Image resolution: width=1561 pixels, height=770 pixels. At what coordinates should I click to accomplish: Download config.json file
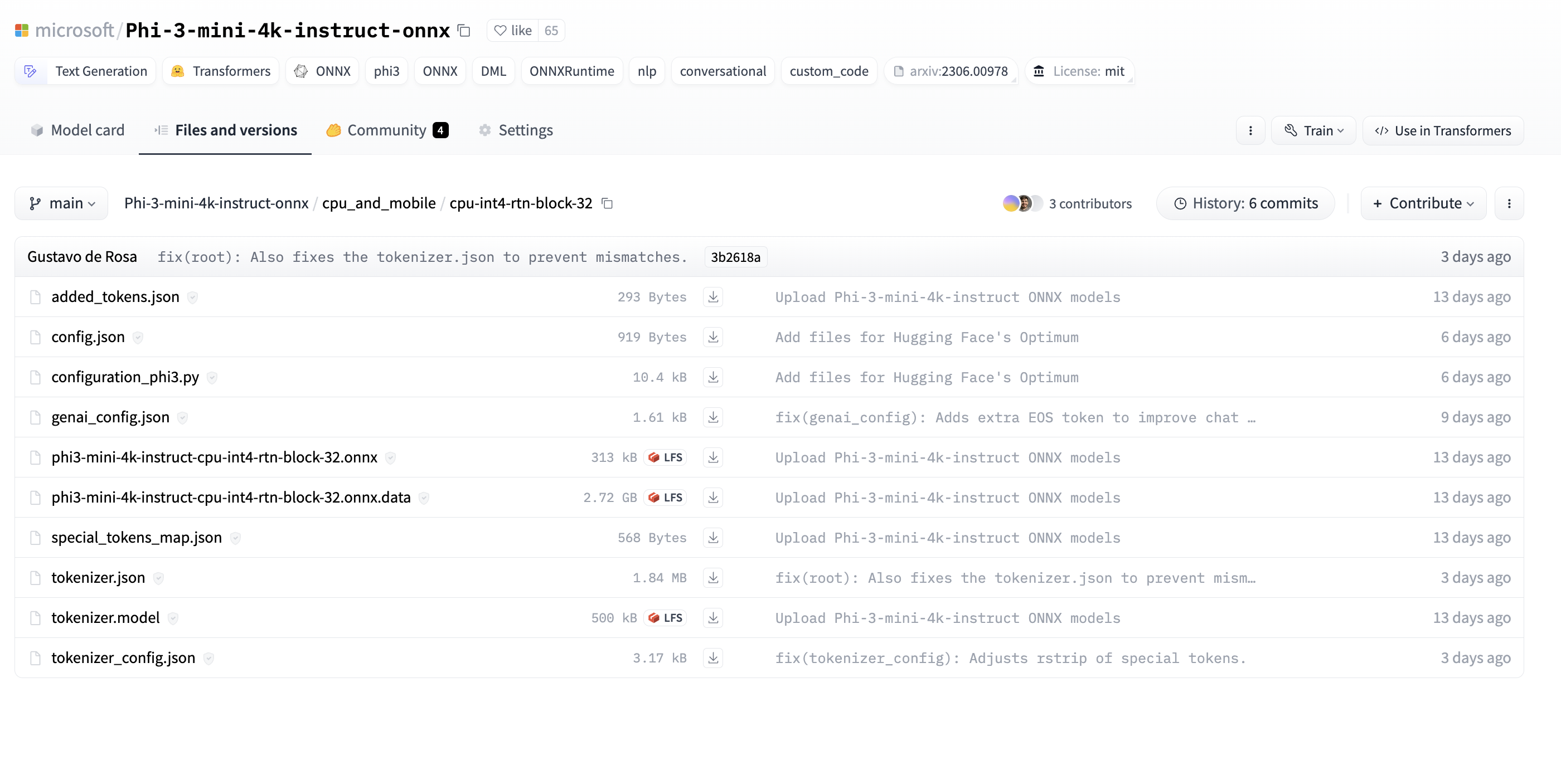click(713, 337)
